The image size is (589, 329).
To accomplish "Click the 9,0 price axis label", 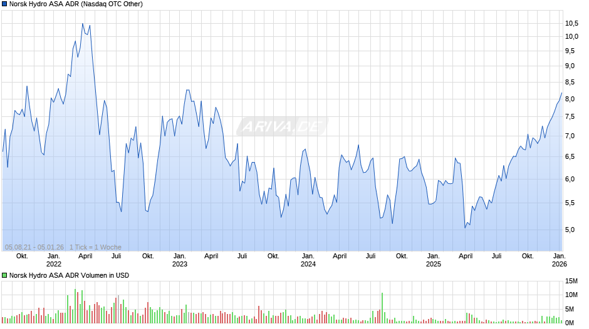I will click(x=570, y=66).
